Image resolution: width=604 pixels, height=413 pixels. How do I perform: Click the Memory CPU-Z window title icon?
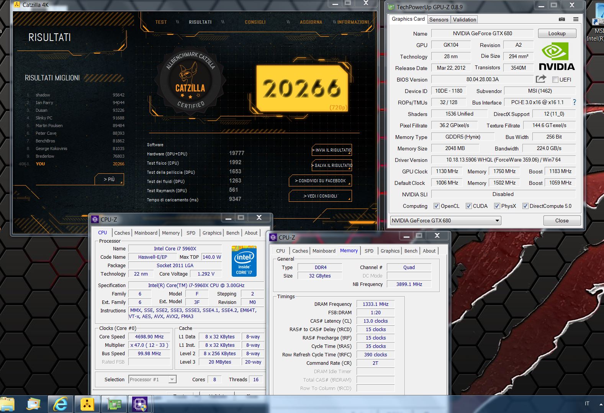pyautogui.click(x=273, y=237)
